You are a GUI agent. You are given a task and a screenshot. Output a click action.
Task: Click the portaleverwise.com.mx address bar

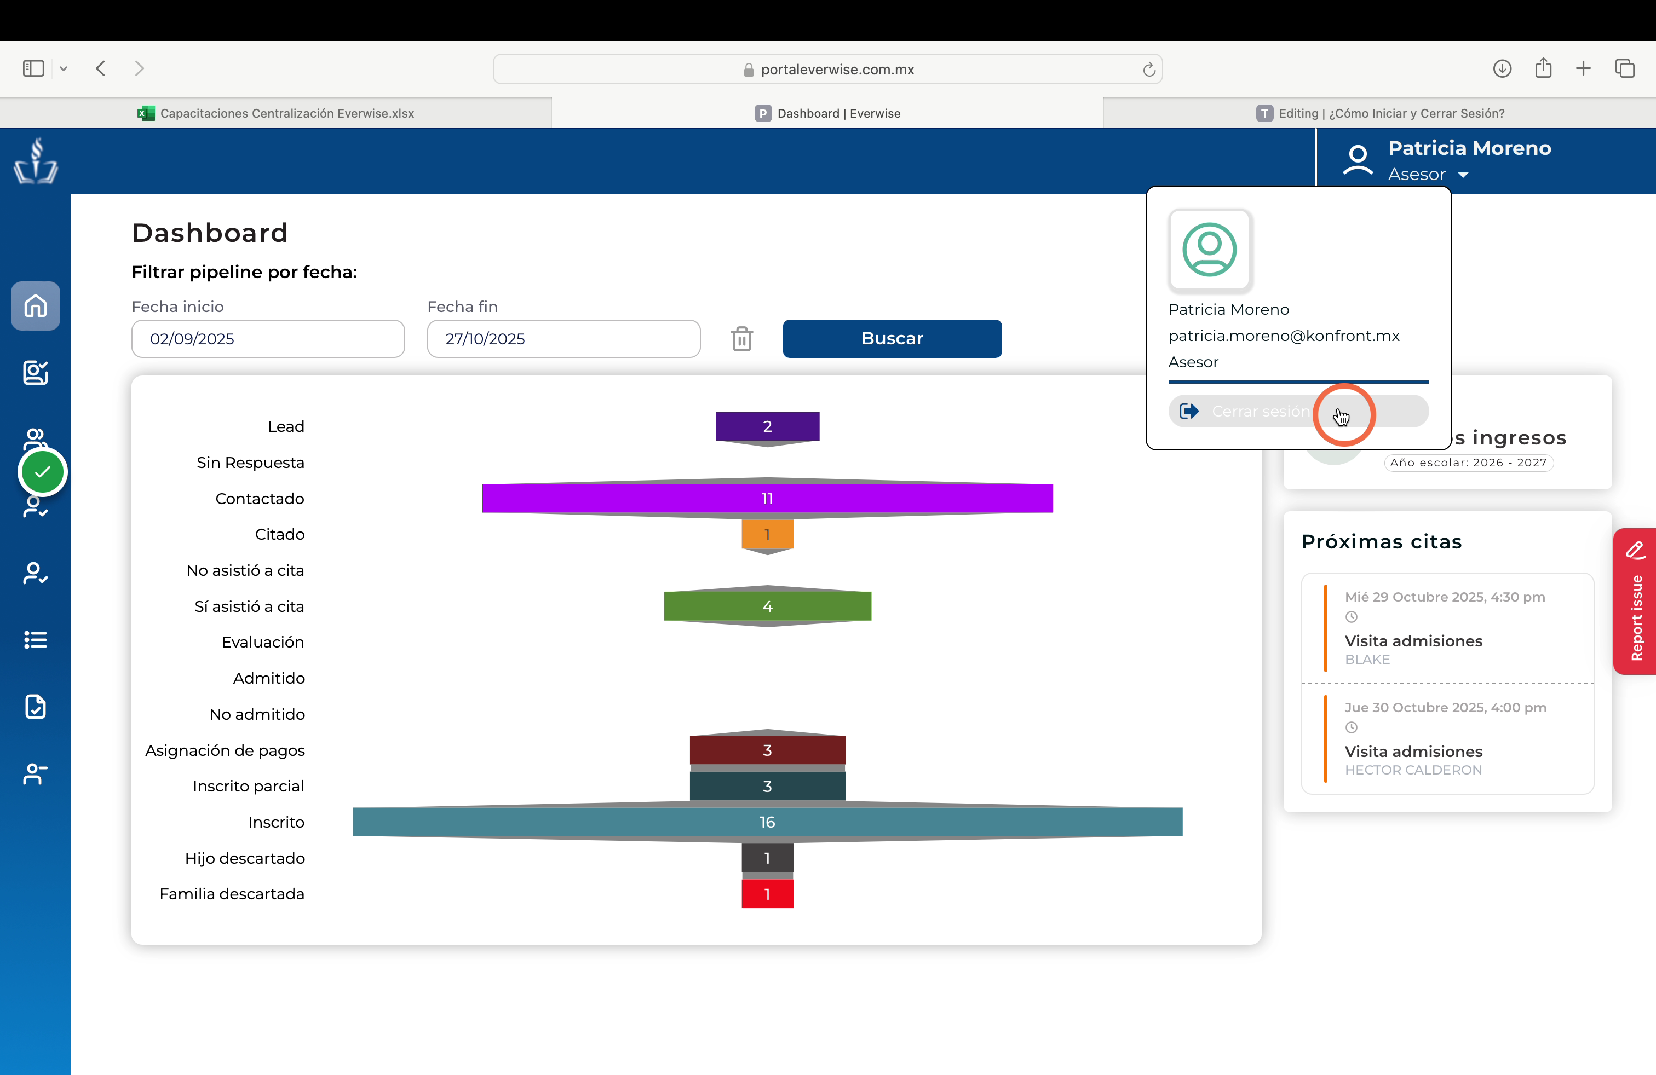coord(827,69)
